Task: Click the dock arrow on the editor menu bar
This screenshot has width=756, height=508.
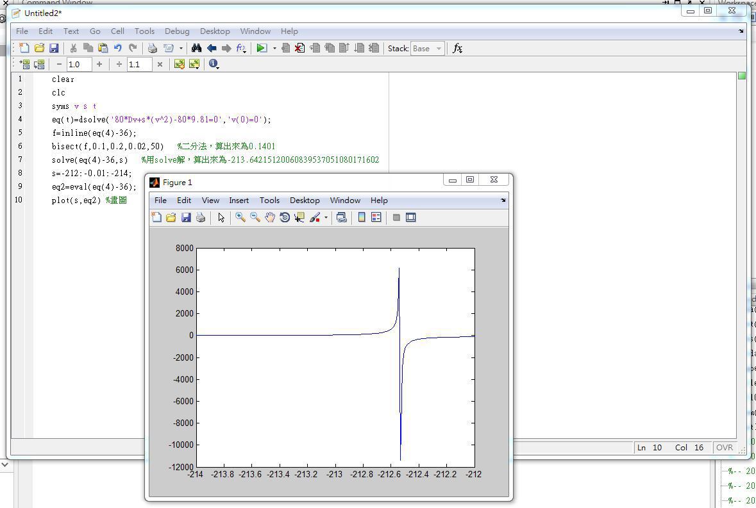Action: pyautogui.click(x=741, y=31)
